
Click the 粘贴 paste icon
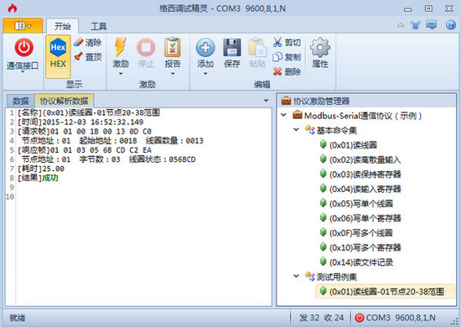[257, 47]
